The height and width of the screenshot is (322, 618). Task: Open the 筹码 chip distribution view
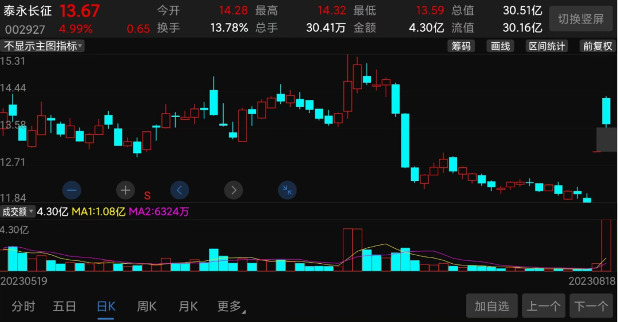point(461,46)
